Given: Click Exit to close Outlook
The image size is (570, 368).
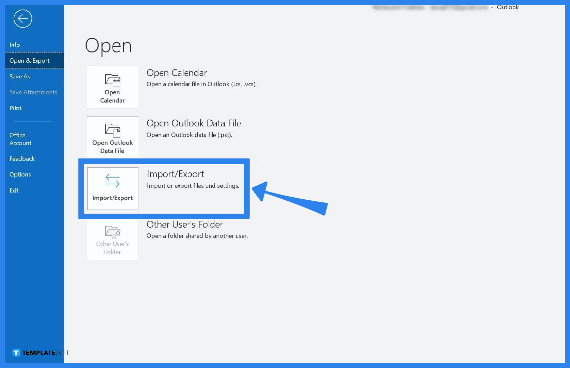Looking at the screenshot, I should pyautogui.click(x=14, y=190).
